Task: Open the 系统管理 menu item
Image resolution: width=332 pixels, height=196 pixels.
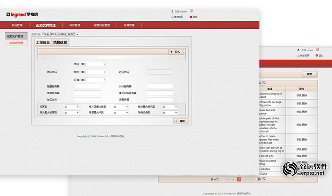Action: [x=17, y=25]
